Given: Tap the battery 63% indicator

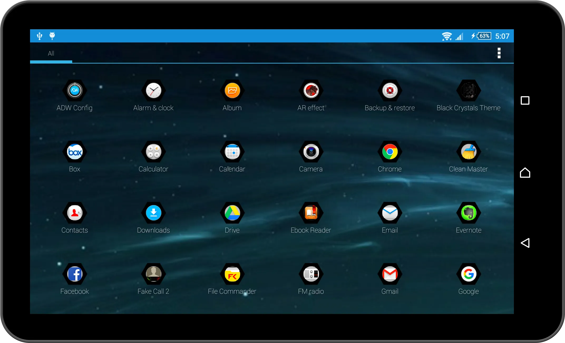Looking at the screenshot, I should click(481, 36).
